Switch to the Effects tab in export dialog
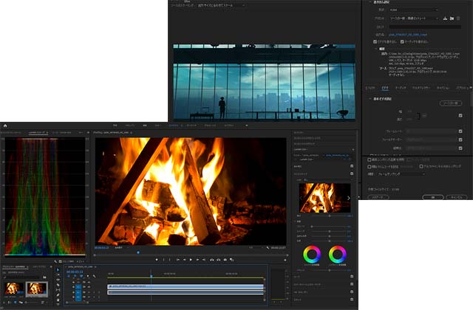This screenshot has height=310, width=473. [x=370, y=88]
